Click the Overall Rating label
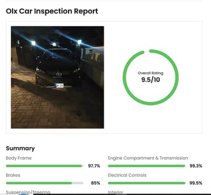This screenshot has height=195, width=211. coord(150,73)
